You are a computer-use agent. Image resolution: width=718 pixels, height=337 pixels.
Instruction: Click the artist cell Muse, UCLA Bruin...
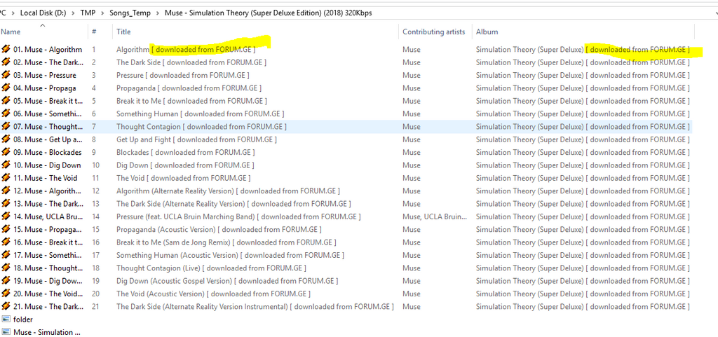pos(435,216)
